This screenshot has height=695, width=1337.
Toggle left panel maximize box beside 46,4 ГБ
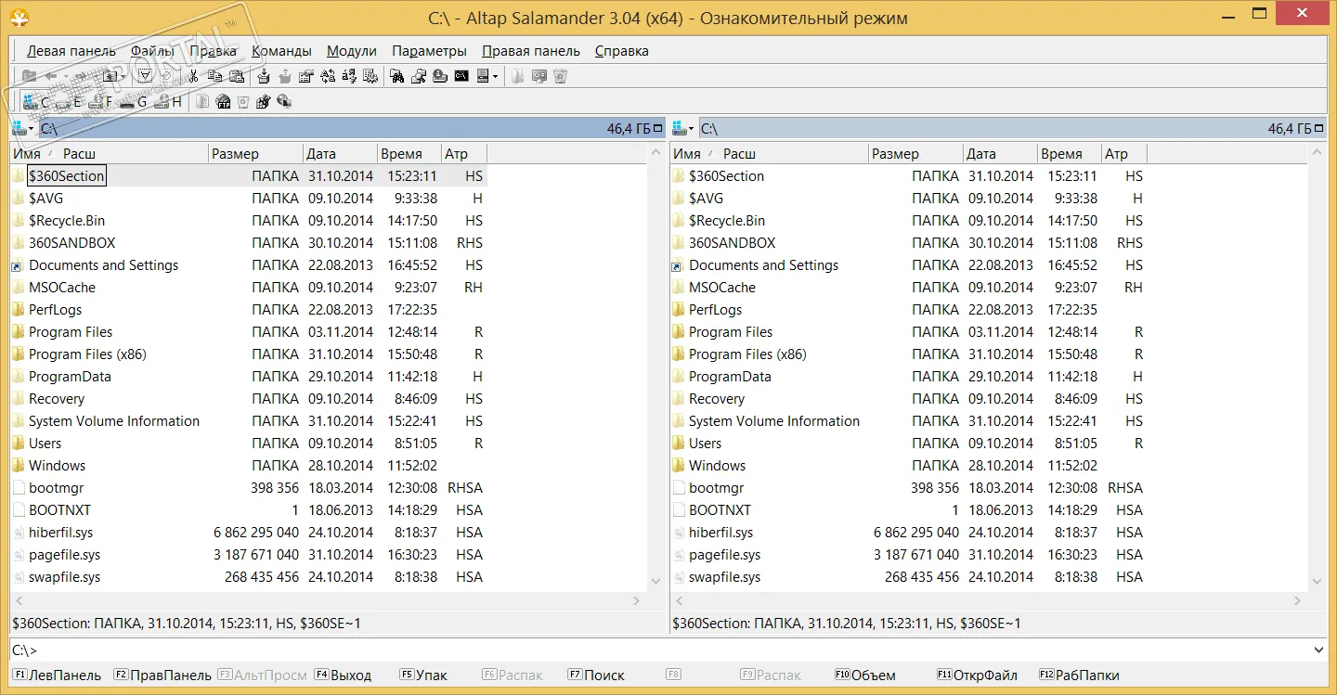point(658,129)
